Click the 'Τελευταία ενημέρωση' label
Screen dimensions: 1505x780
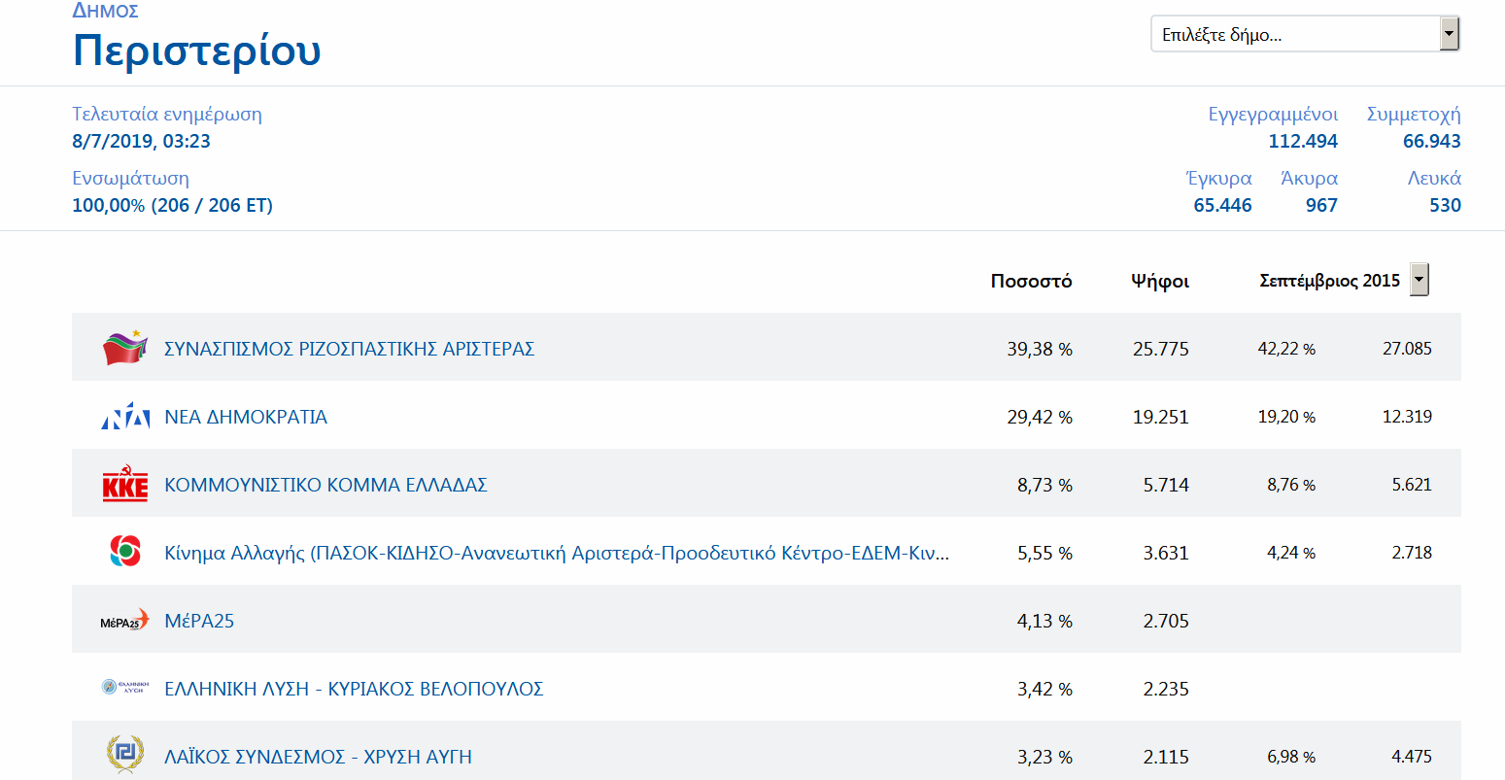point(167,114)
